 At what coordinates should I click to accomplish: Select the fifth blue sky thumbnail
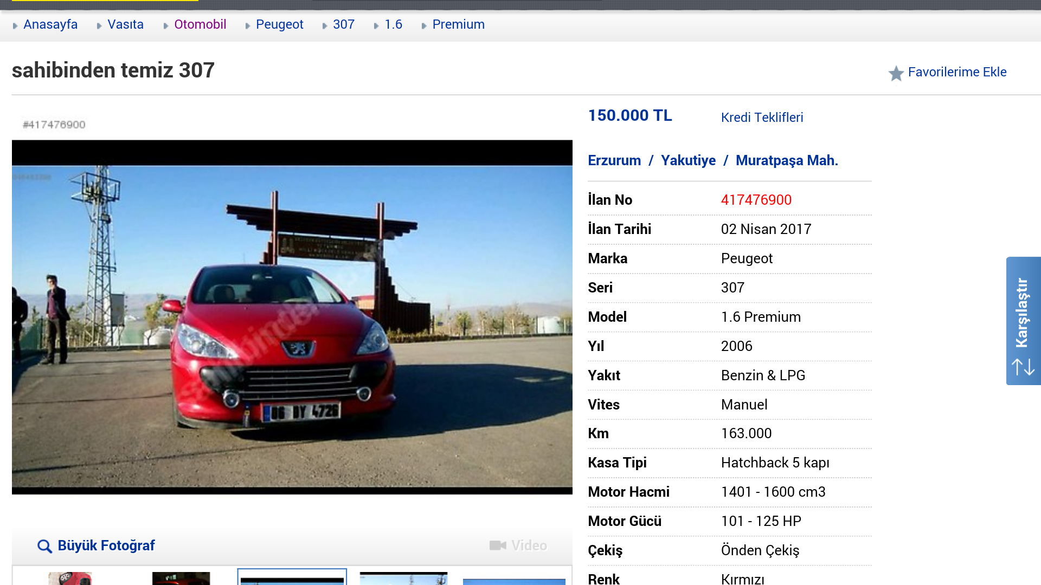click(514, 582)
